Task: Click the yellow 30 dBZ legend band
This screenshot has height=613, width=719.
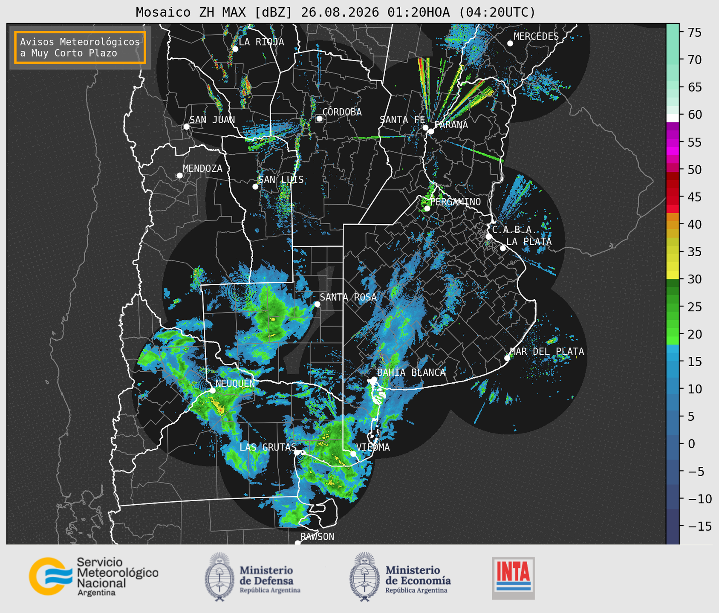Action: pyautogui.click(x=673, y=275)
